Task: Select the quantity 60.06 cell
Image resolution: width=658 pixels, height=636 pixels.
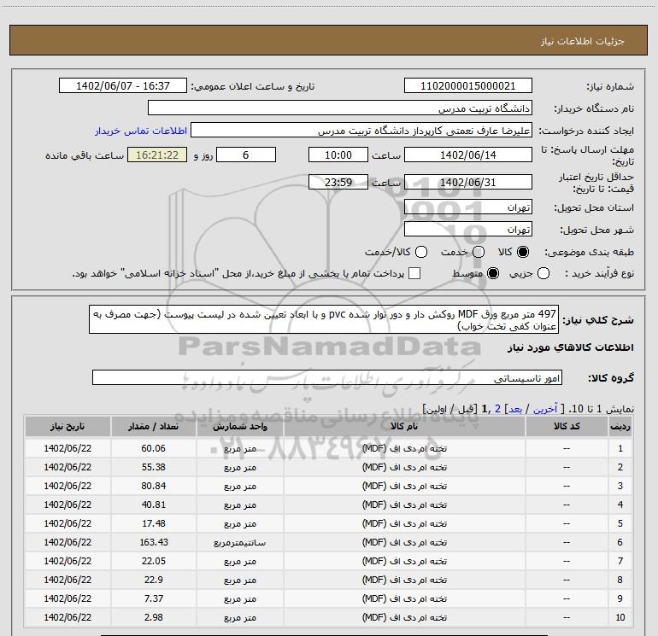Action: click(x=154, y=448)
